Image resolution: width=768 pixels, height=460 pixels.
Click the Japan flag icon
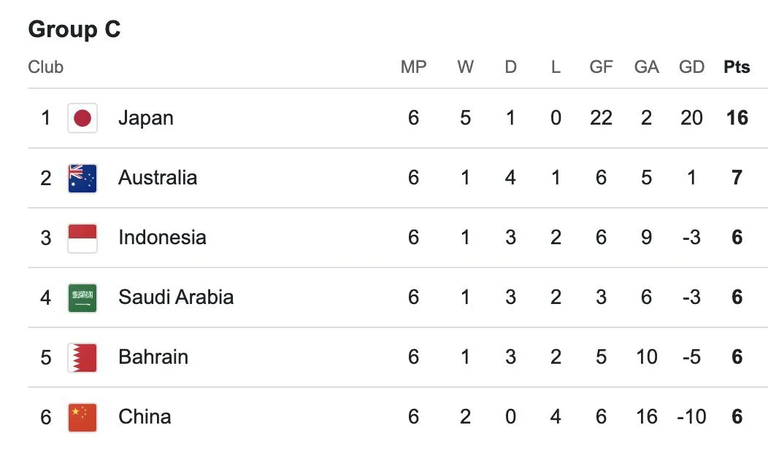[x=82, y=118]
